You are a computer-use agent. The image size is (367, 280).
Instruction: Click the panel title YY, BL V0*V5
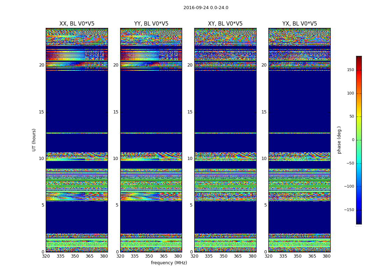coord(151,24)
